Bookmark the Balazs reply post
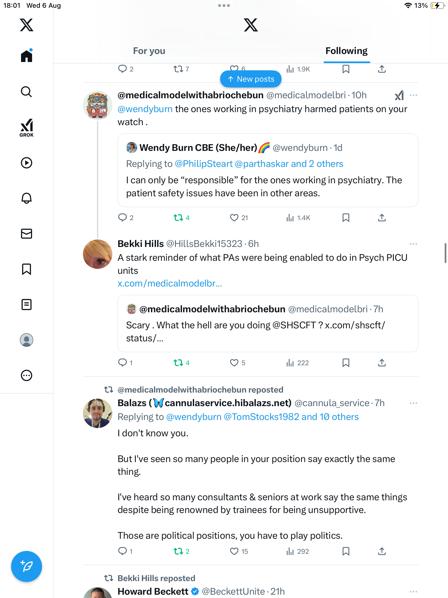 point(346,551)
